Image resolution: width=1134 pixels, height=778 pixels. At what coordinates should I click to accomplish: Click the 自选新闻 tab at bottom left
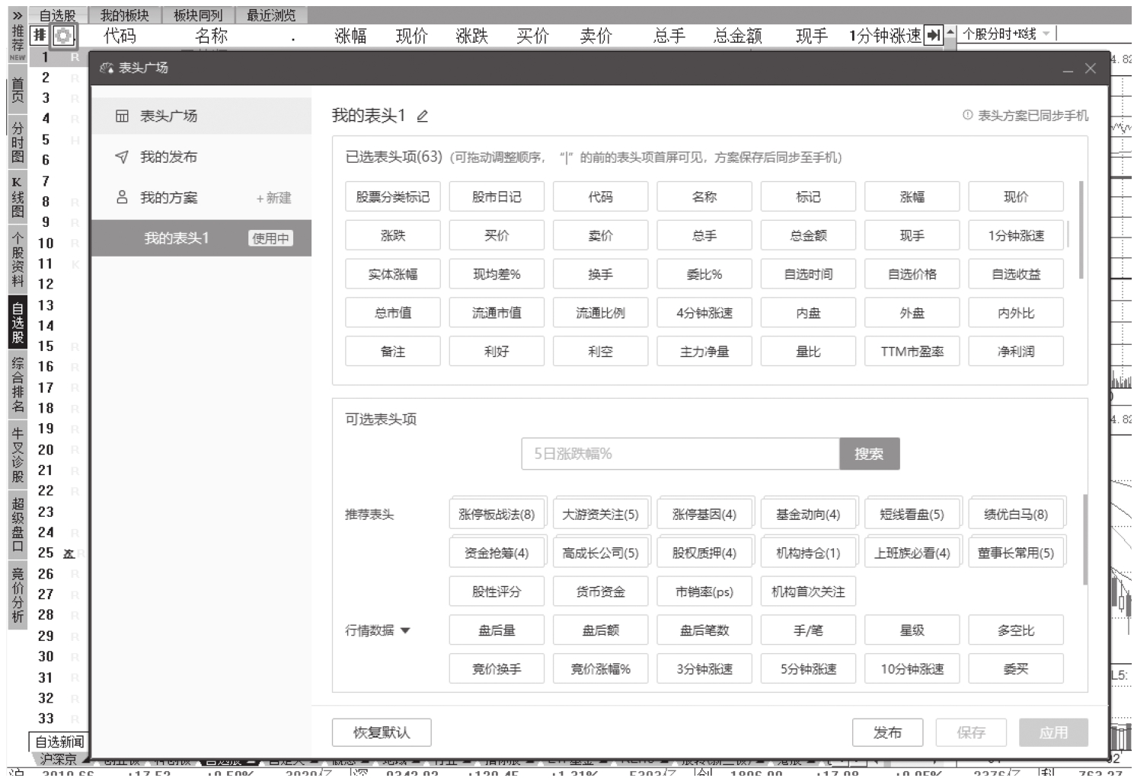(59, 741)
